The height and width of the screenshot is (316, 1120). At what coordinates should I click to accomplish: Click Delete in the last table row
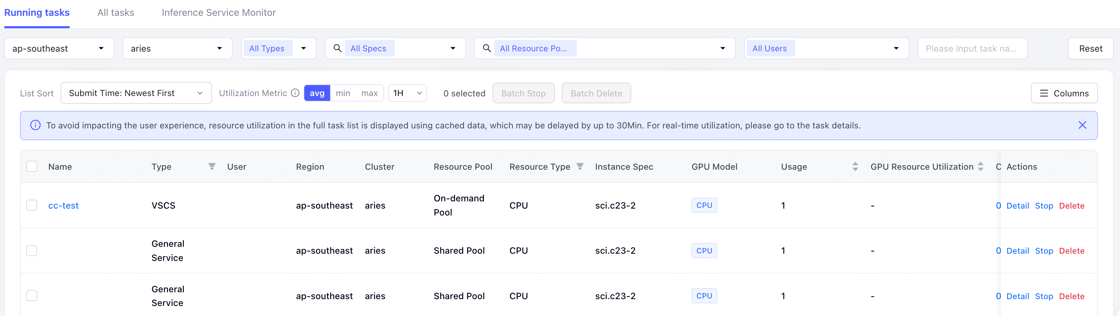[x=1072, y=296]
